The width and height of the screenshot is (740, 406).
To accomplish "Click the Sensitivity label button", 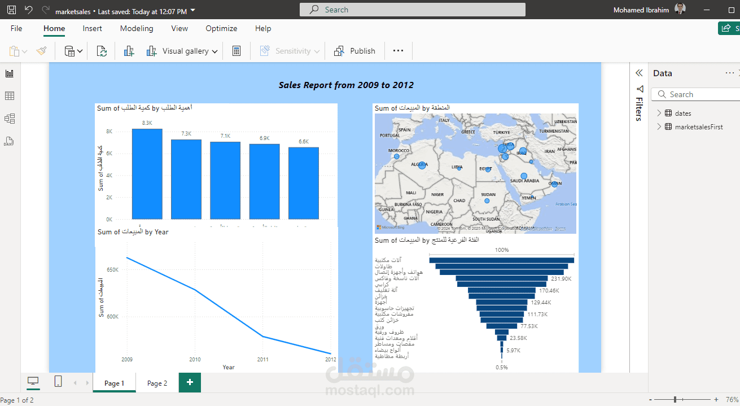I will tap(290, 51).
